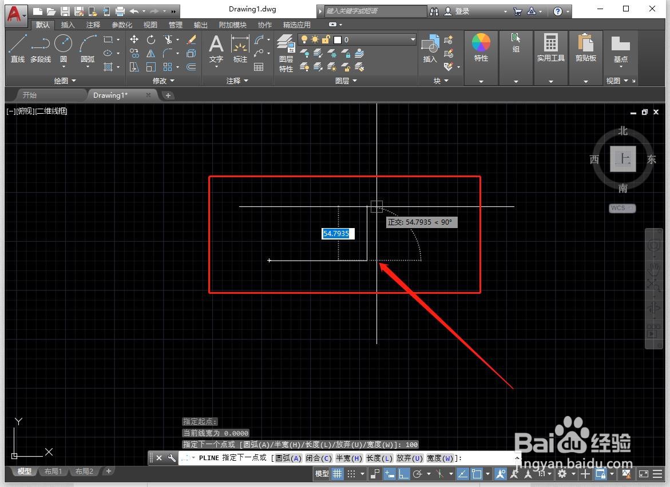Image resolution: width=670 pixels, height=487 pixels.
Task: Click the Undo arrow icon
Action: pos(134,11)
